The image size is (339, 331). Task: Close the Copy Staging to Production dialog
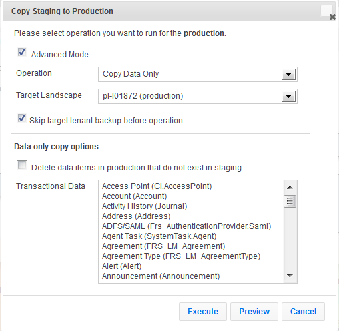tap(332, 17)
